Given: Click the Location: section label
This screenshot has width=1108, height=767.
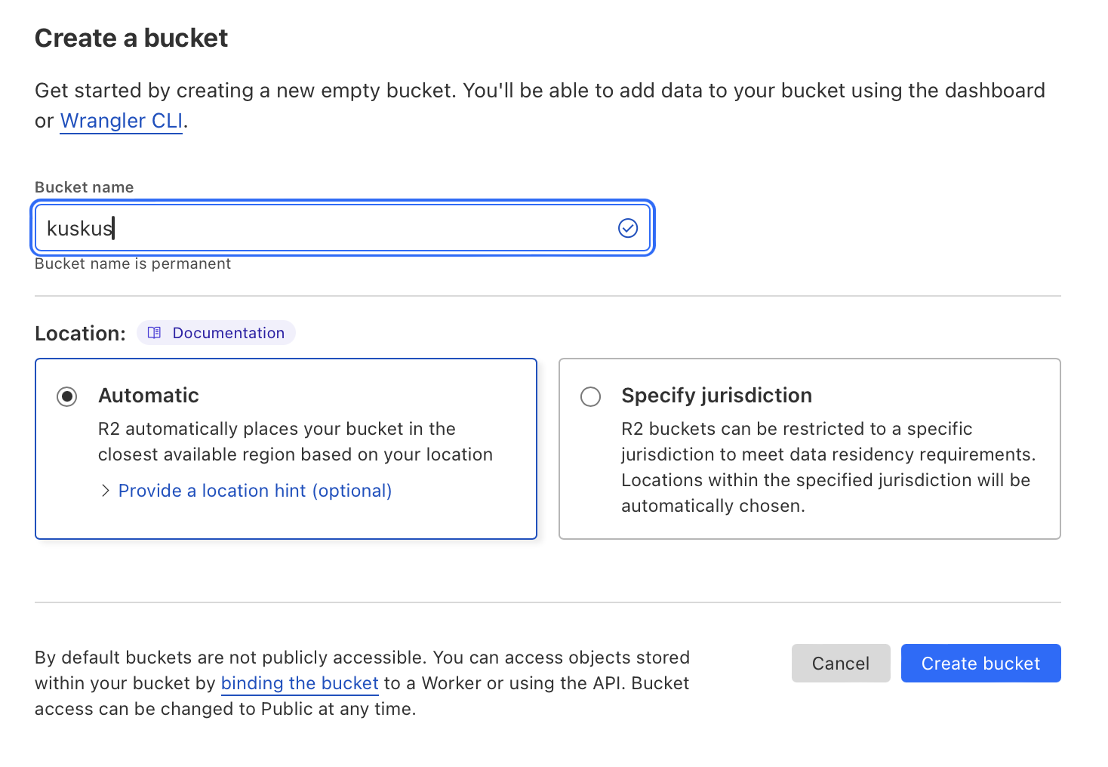Looking at the screenshot, I should click(x=80, y=334).
